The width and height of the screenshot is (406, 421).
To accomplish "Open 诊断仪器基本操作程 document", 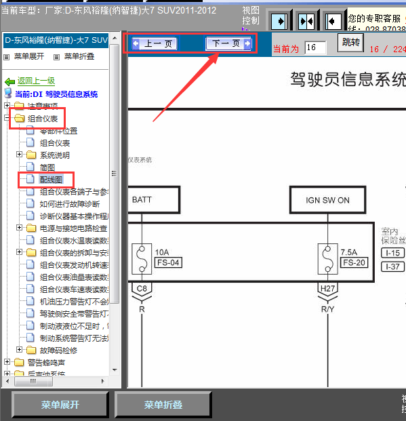I will (74, 216).
